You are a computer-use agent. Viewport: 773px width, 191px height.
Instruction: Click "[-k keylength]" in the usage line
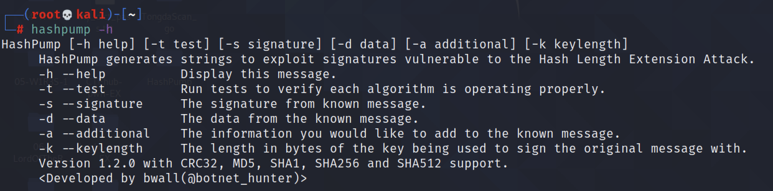pos(576,44)
